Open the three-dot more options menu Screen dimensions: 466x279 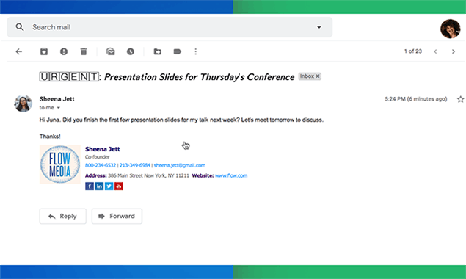(x=195, y=51)
